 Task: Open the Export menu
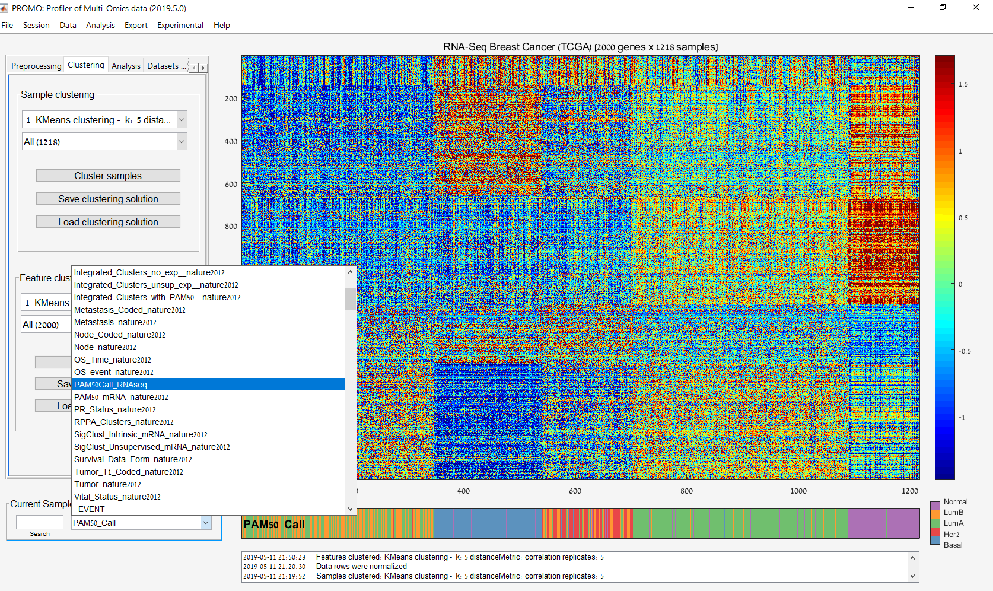(x=136, y=25)
